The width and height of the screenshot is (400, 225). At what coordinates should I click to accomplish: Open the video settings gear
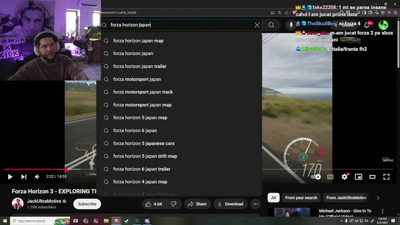345,177
